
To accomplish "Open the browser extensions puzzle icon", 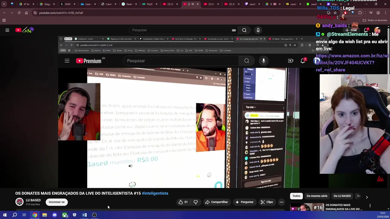I will [x=360, y=13].
